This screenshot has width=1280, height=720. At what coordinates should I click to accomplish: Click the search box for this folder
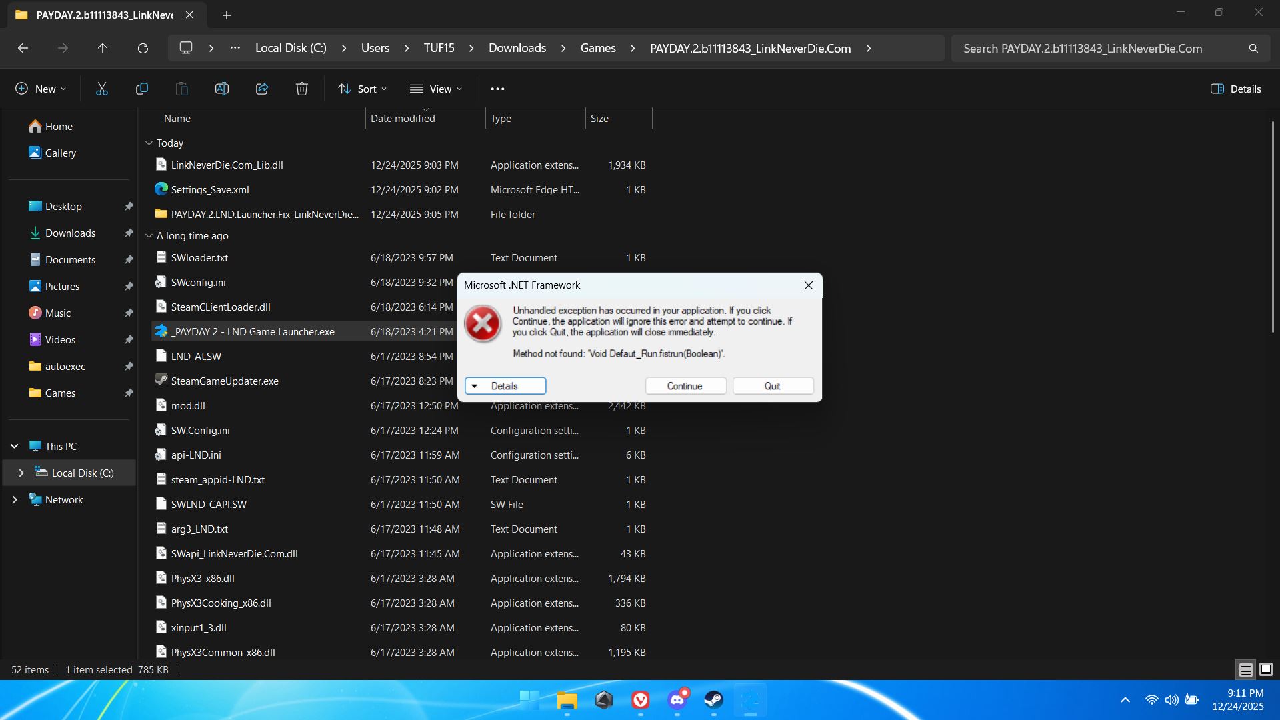tap(1100, 48)
